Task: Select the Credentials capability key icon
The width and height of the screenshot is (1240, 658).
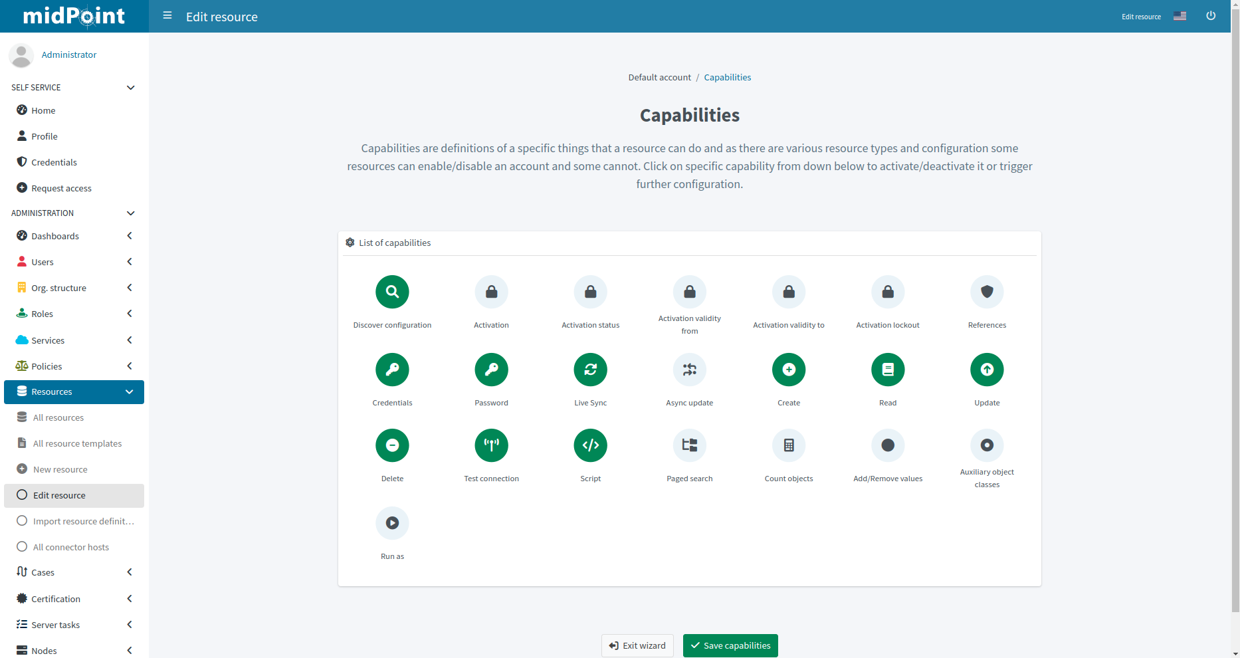Action: click(392, 370)
